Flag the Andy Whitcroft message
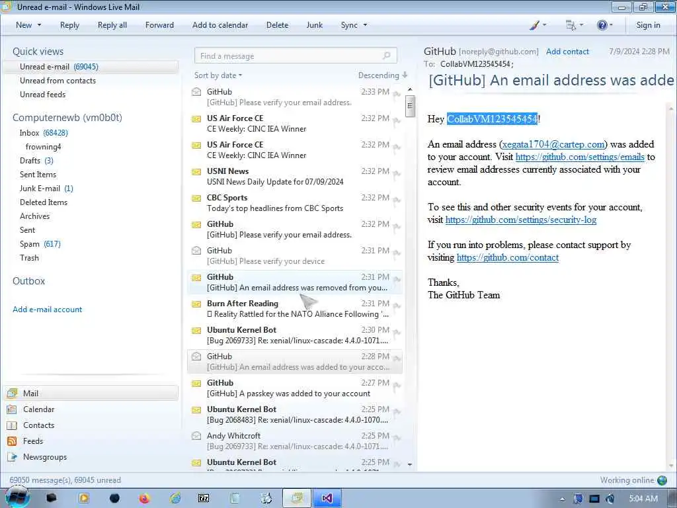The height and width of the screenshot is (508, 677). tap(397, 439)
